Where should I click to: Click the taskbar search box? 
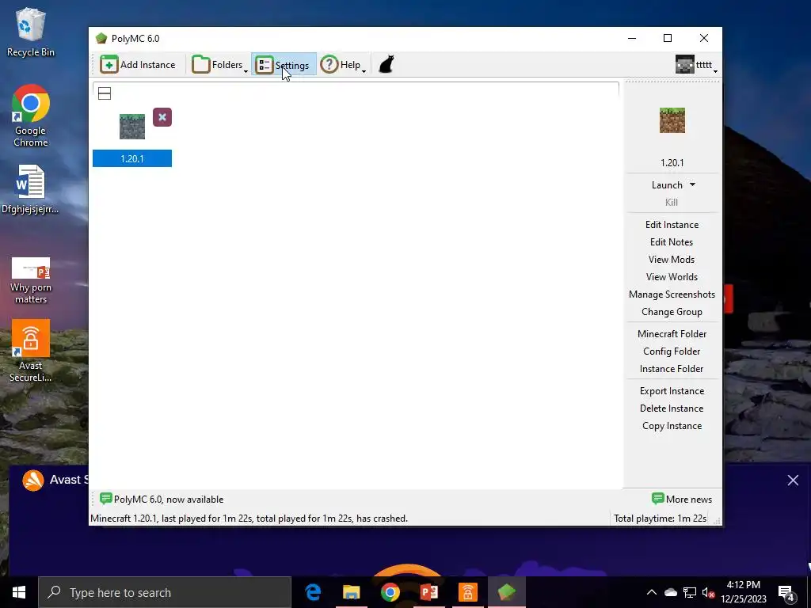[x=165, y=592]
